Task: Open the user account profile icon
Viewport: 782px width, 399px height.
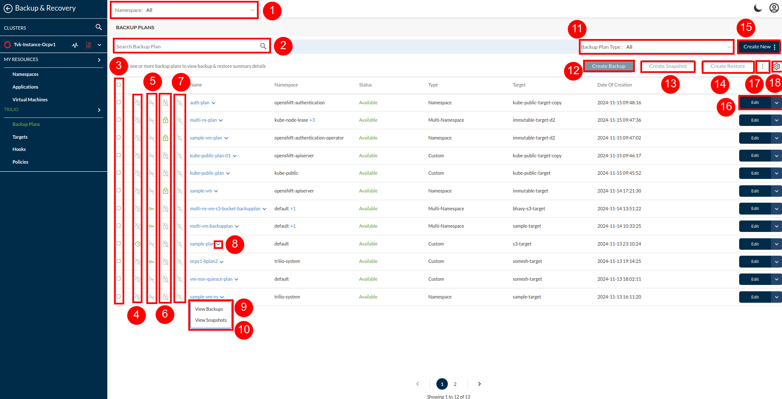Action: pyautogui.click(x=774, y=8)
